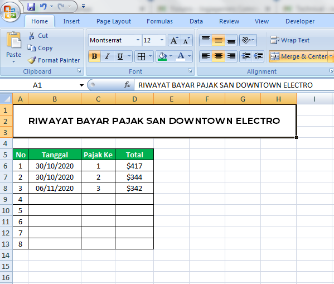Click the Merge & Center button
Viewport: 334px width, 284px height.
tap(298, 56)
